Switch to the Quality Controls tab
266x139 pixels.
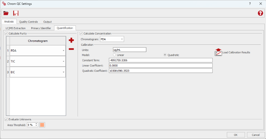tap(28, 22)
